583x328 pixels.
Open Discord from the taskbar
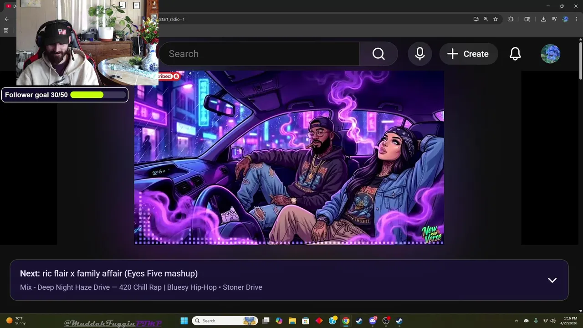click(x=373, y=321)
